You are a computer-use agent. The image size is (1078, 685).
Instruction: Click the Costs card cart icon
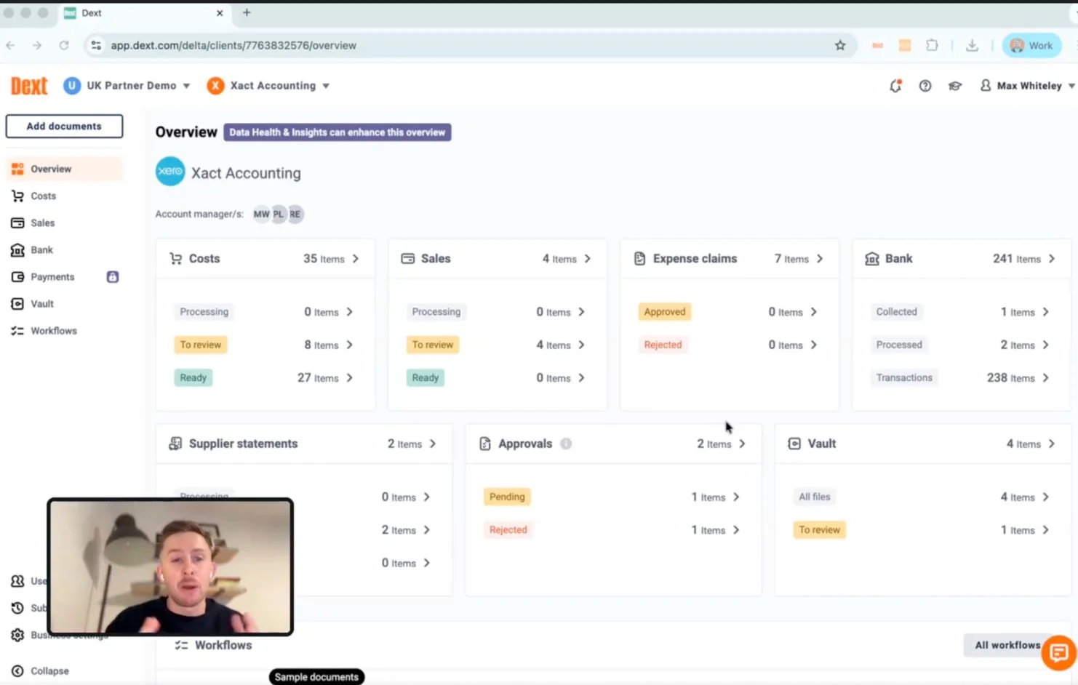[x=175, y=258]
